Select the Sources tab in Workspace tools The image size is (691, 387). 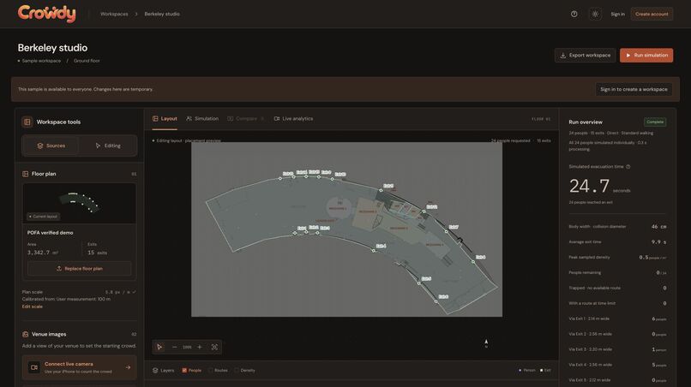coord(51,146)
